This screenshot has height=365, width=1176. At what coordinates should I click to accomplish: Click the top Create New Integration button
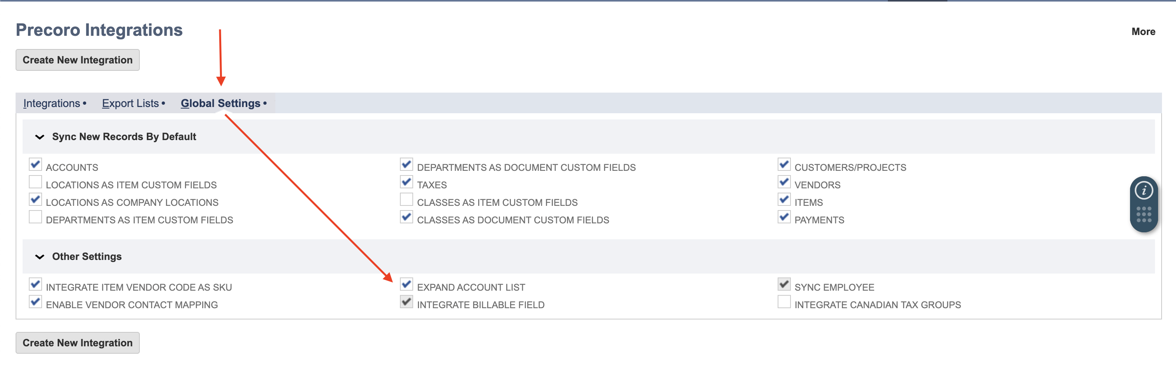[x=77, y=60]
